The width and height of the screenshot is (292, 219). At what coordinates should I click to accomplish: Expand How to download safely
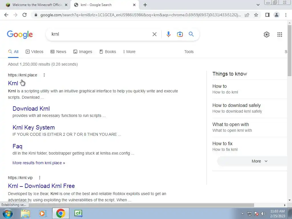click(250, 108)
